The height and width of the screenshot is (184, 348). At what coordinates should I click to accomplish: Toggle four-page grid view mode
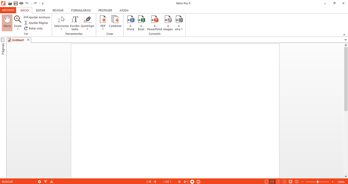[284, 181]
